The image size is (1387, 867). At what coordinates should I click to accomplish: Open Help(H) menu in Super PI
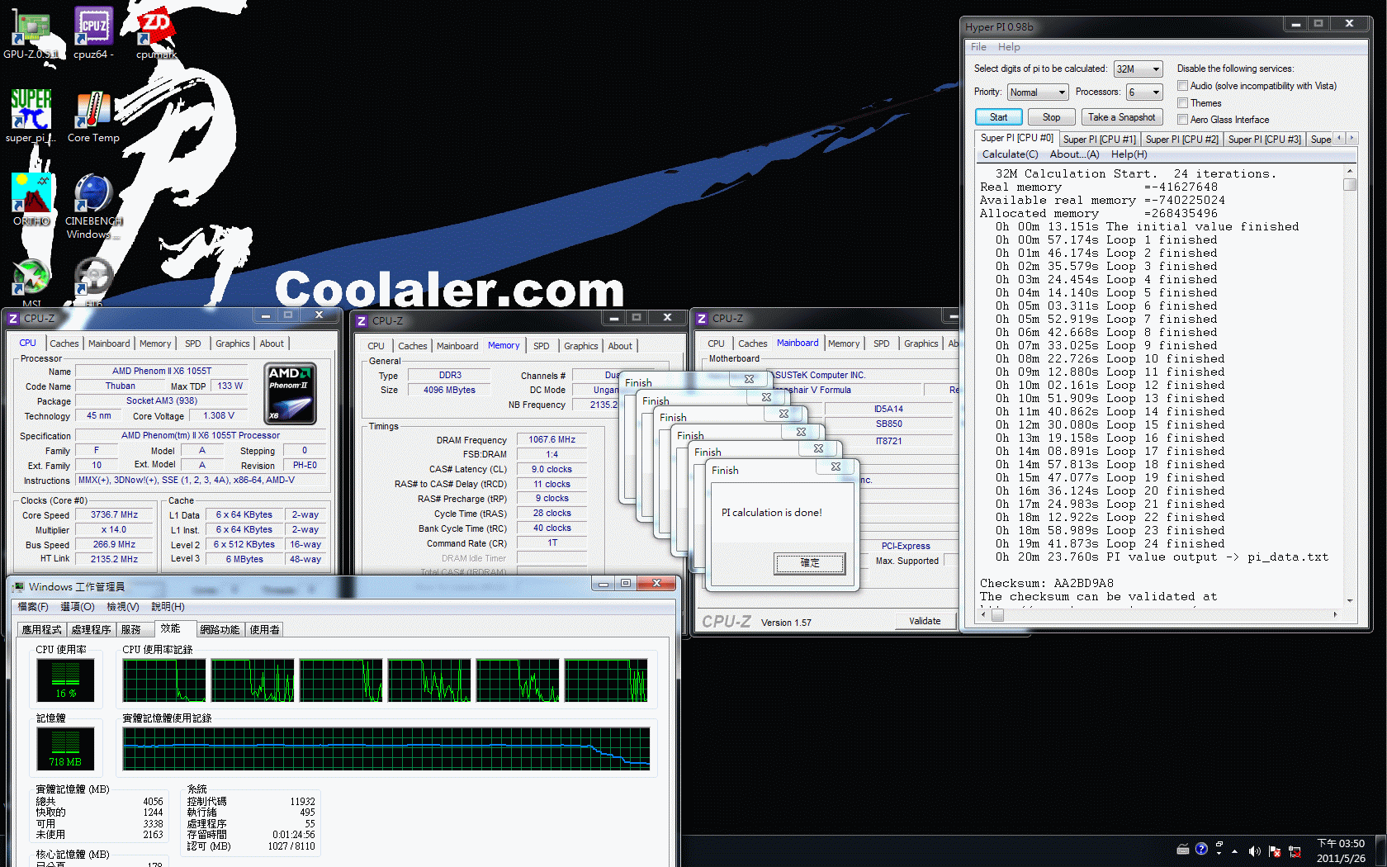pos(1129,154)
